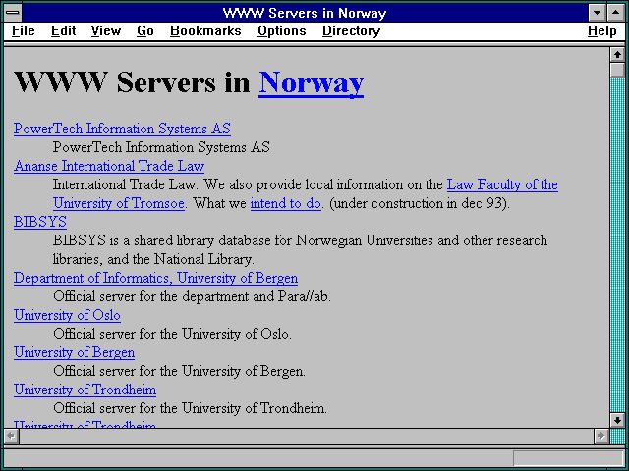Click the 'WWW Servers in' heading text
The height and width of the screenshot is (471, 629).
133,82
